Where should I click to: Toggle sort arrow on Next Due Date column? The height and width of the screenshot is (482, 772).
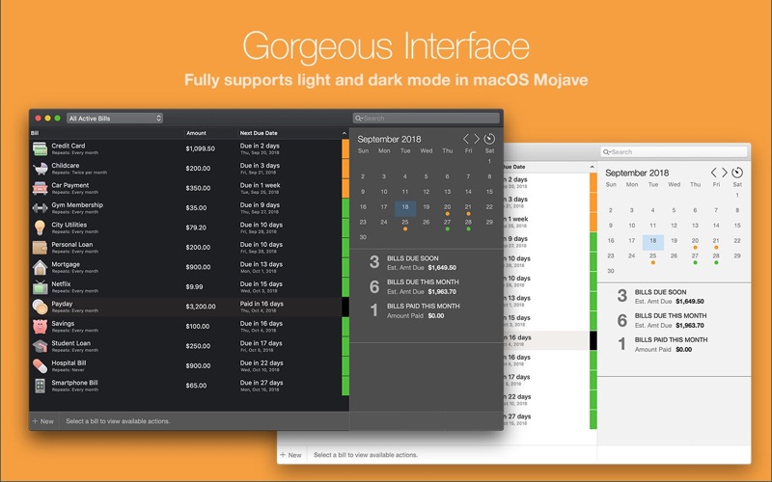[345, 133]
